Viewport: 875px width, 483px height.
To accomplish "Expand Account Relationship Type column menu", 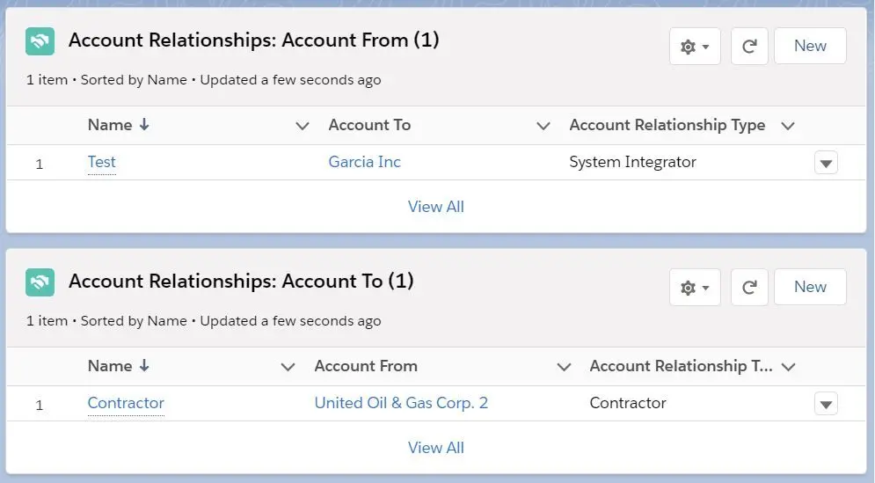I will 787,126.
